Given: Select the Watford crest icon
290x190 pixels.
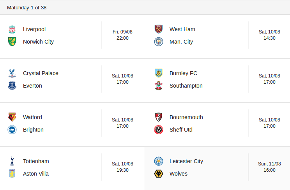Looking at the screenshot, I should [x=12, y=117].
